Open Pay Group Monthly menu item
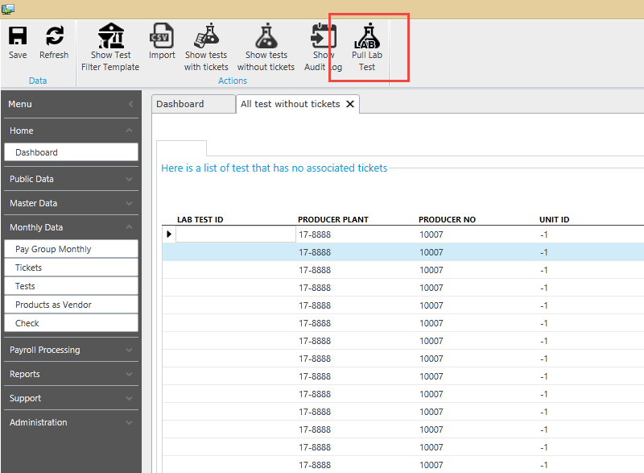The width and height of the screenshot is (644, 473). [71, 249]
